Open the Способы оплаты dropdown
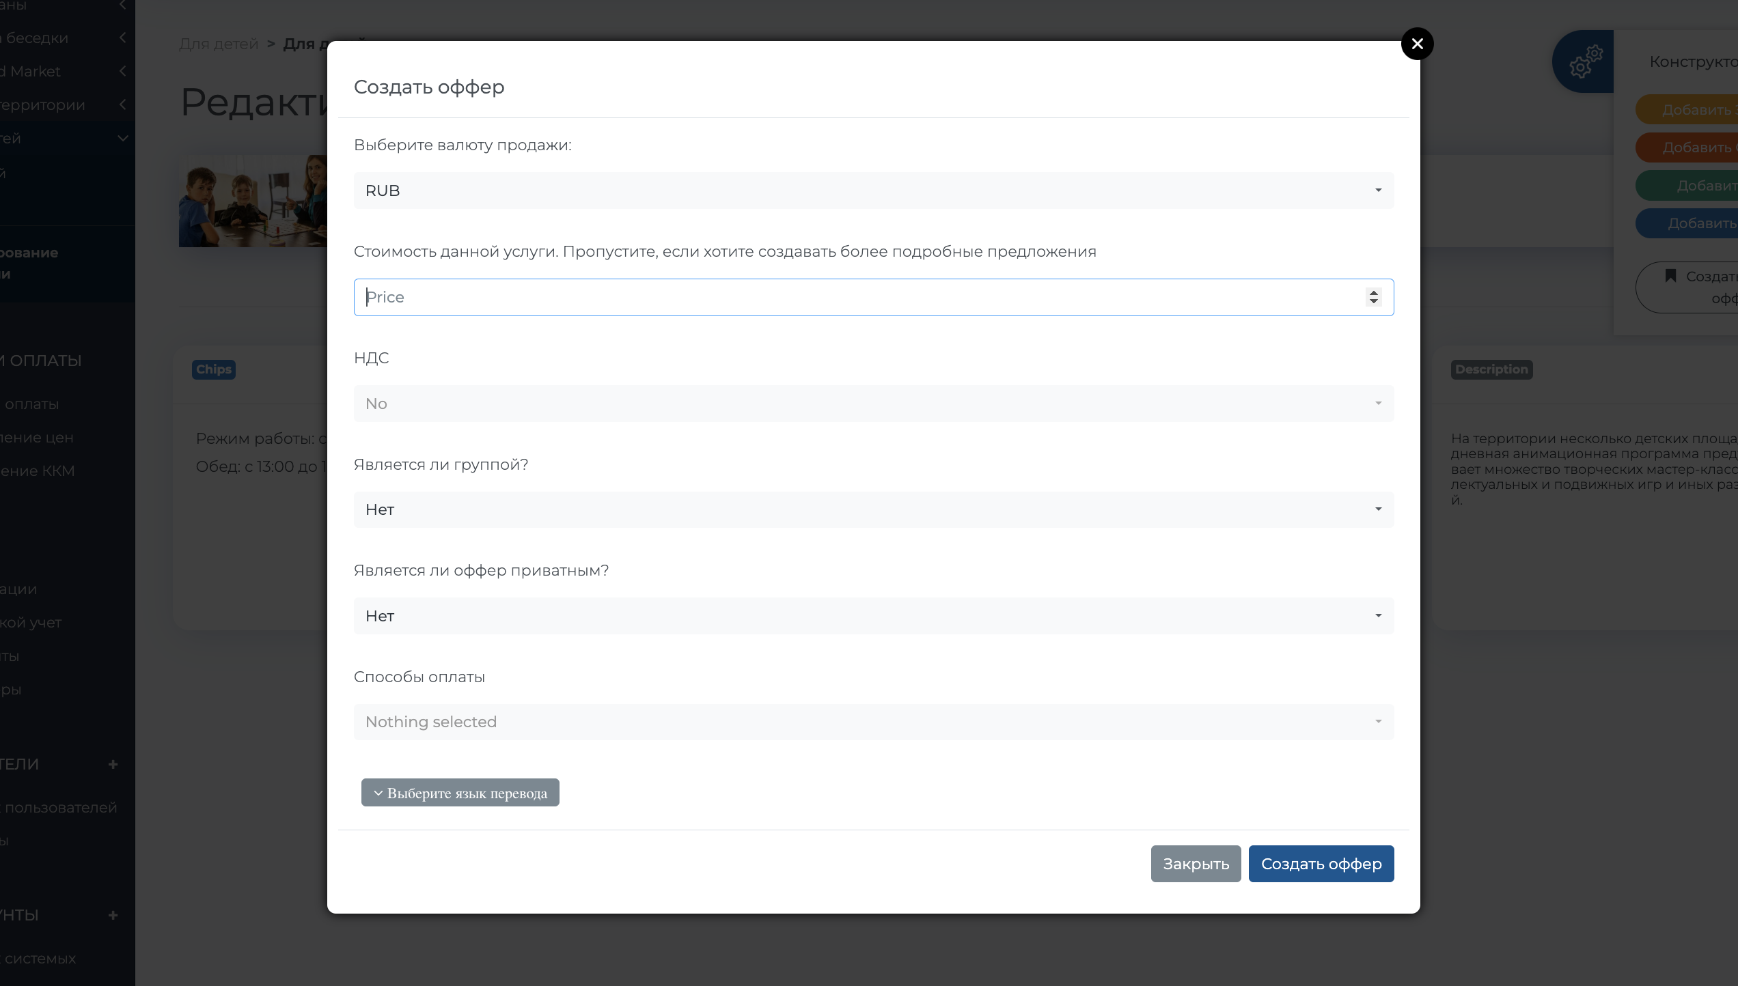The width and height of the screenshot is (1738, 986). click(x=873, y=722)
